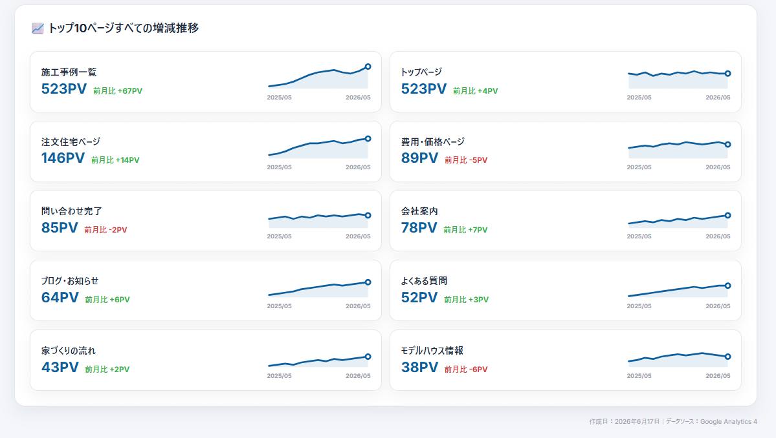This screenshot has height=438, width=776.
Task: Click the 523PV value under トップページ
Action: (x=424, y=89)
